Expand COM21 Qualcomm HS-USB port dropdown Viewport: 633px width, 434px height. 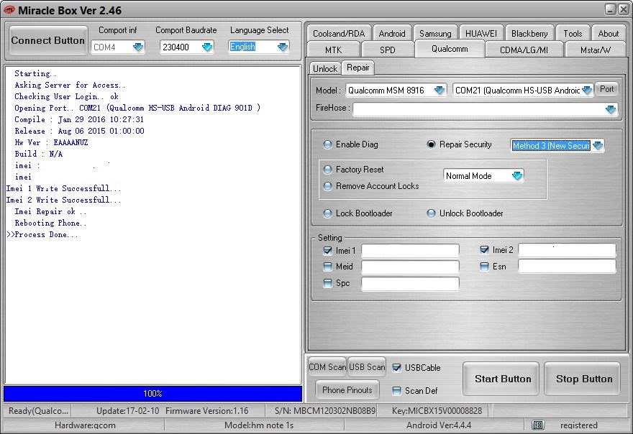coord(588,91)
